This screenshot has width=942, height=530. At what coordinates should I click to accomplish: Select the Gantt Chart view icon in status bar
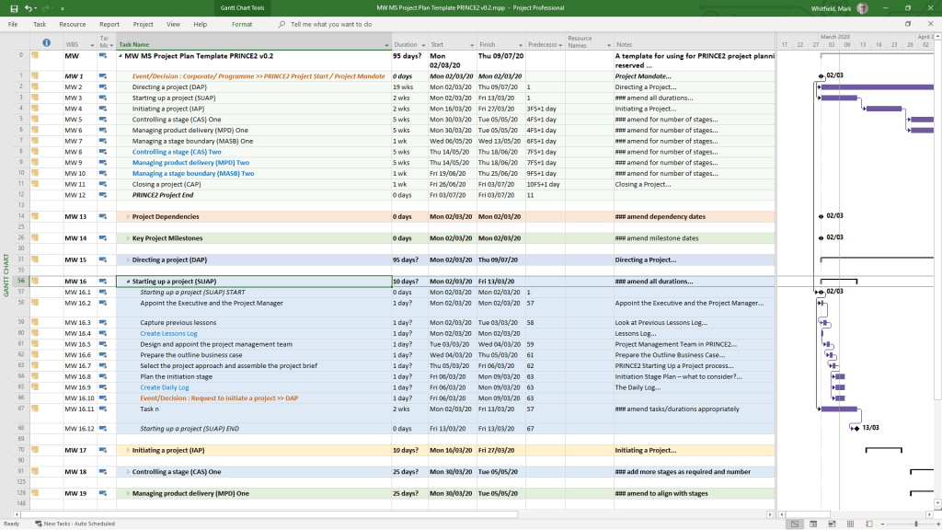[795, 524]
